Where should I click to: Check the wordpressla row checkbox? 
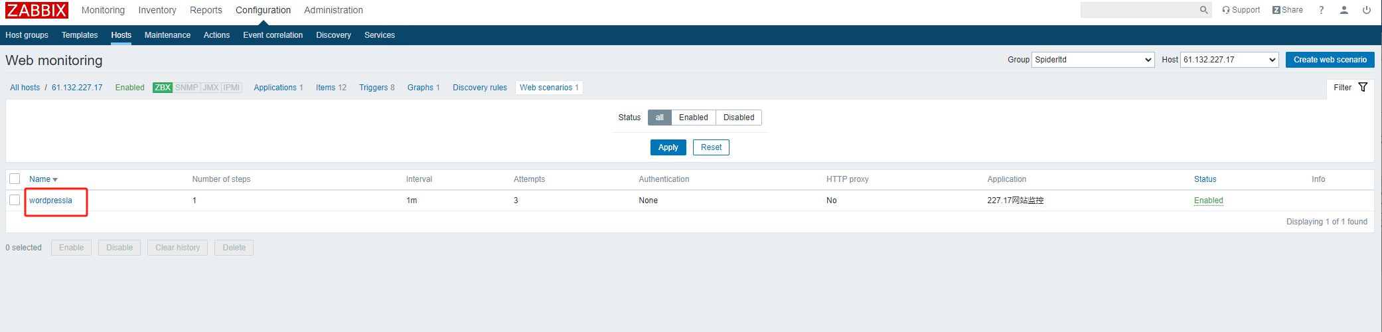[x=15, y=200]
